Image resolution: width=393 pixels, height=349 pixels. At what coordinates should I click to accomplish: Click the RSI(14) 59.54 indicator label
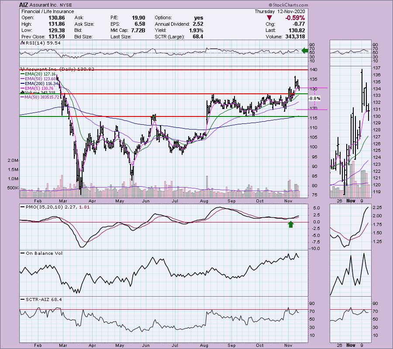pos(41,43)
